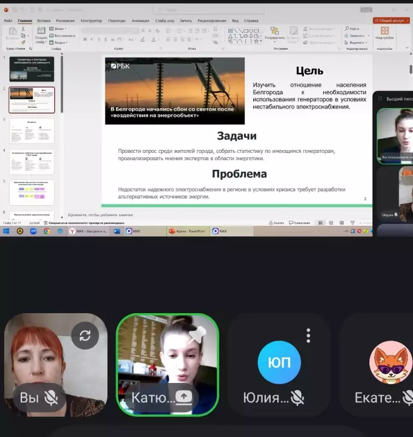413x437 pixels.
Task: Unpin the Катю participant video
Action: (197, 335)
